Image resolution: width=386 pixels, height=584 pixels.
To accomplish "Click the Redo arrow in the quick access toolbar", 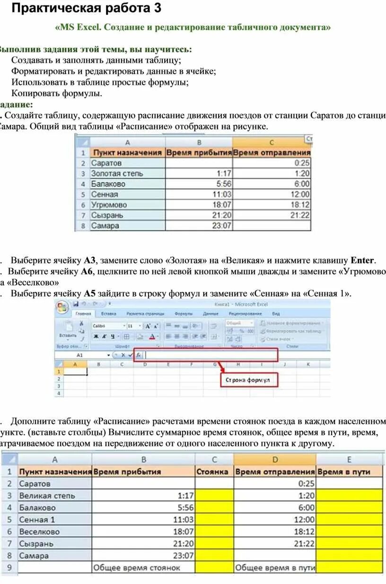I will pyautogui.click(x=95, y=304).
